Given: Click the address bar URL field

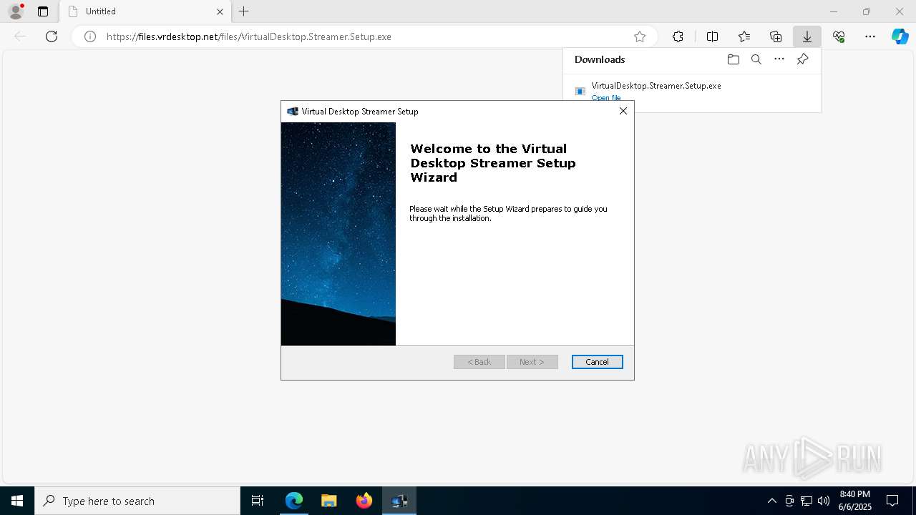Looking at the screenshot, I should 365,36.
